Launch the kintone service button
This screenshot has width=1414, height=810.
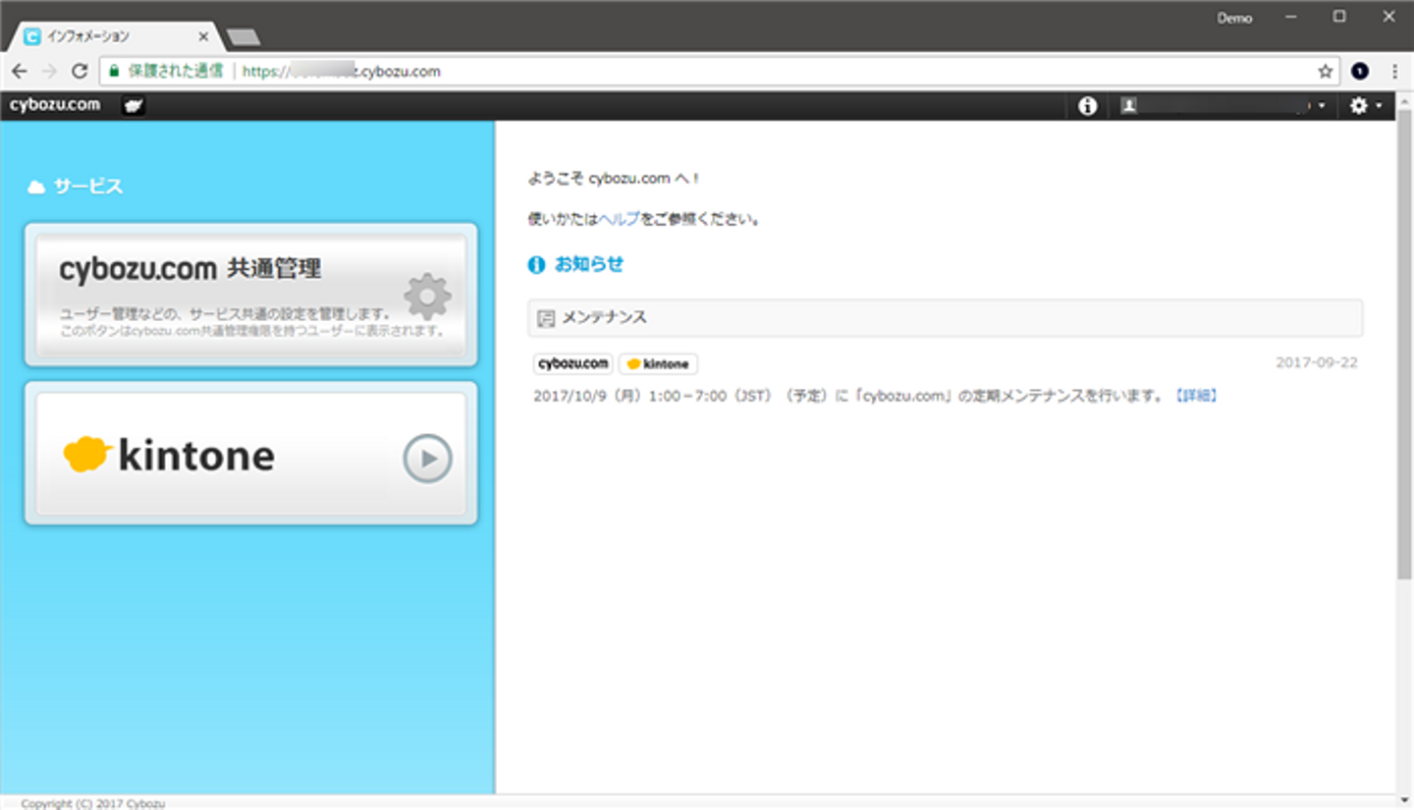[251, 454]
